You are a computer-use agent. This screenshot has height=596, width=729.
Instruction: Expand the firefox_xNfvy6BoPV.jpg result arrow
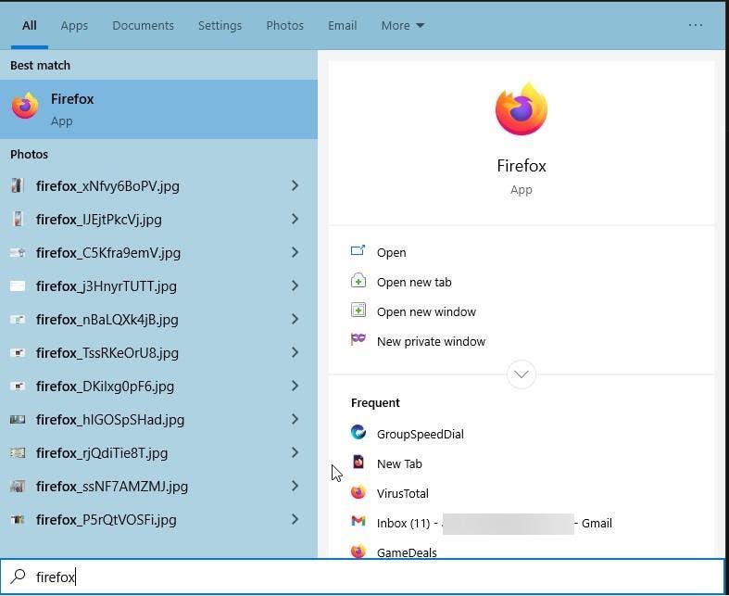tap(295, 185)
